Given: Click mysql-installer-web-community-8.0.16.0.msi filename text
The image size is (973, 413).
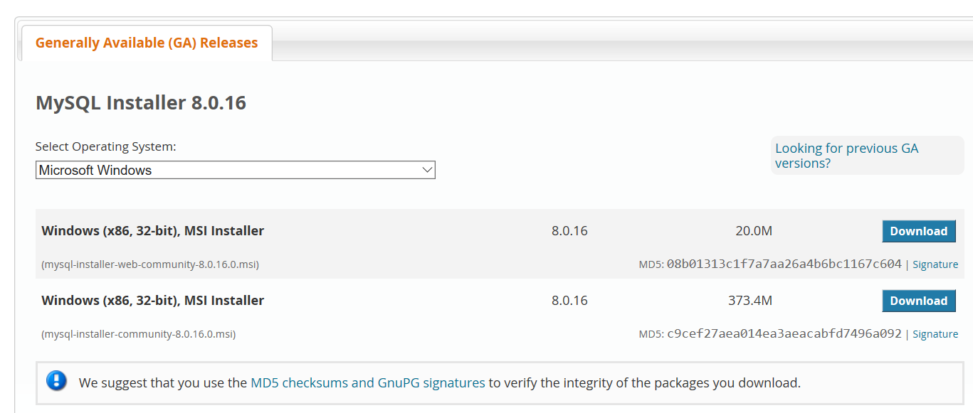Looking at the screenshot, I should click(x=150, y=264).
